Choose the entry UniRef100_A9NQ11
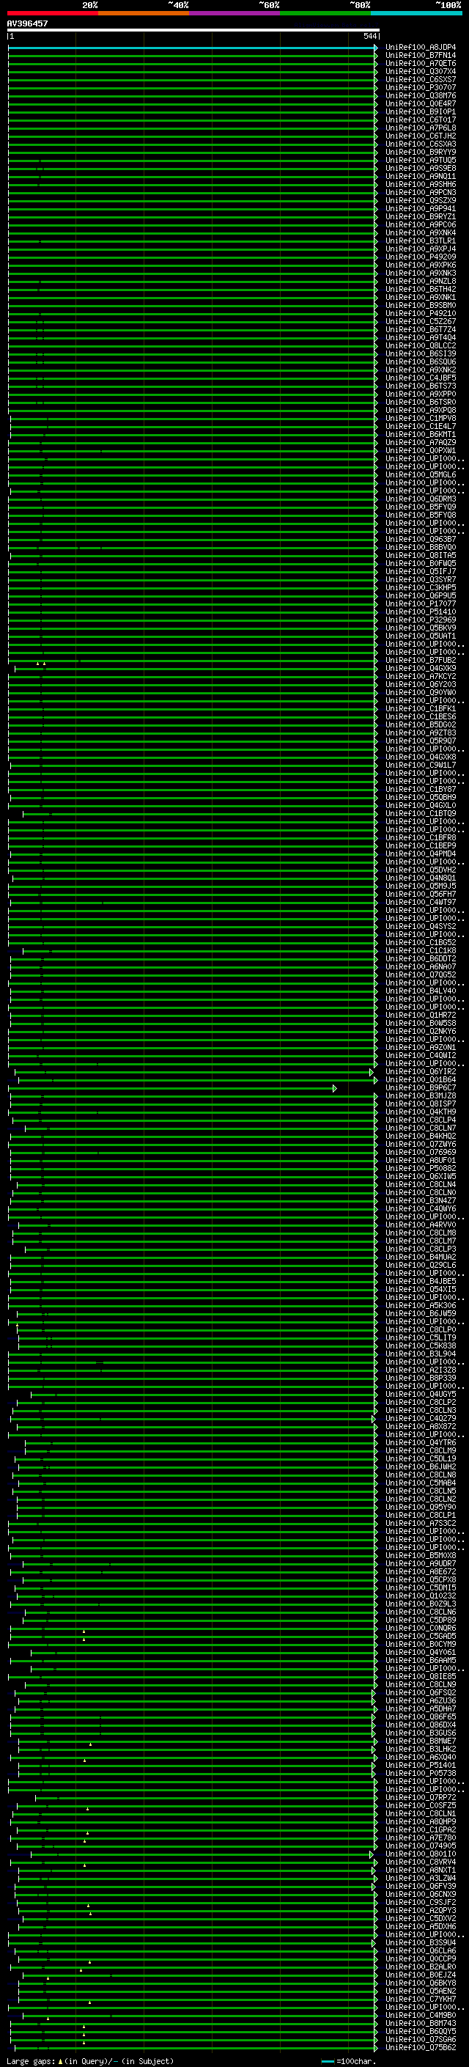 [421, 177]
